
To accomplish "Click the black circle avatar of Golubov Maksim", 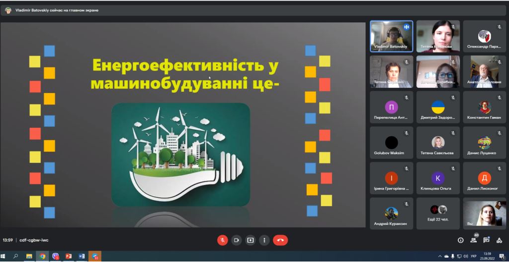I will (x=392, y=142).
